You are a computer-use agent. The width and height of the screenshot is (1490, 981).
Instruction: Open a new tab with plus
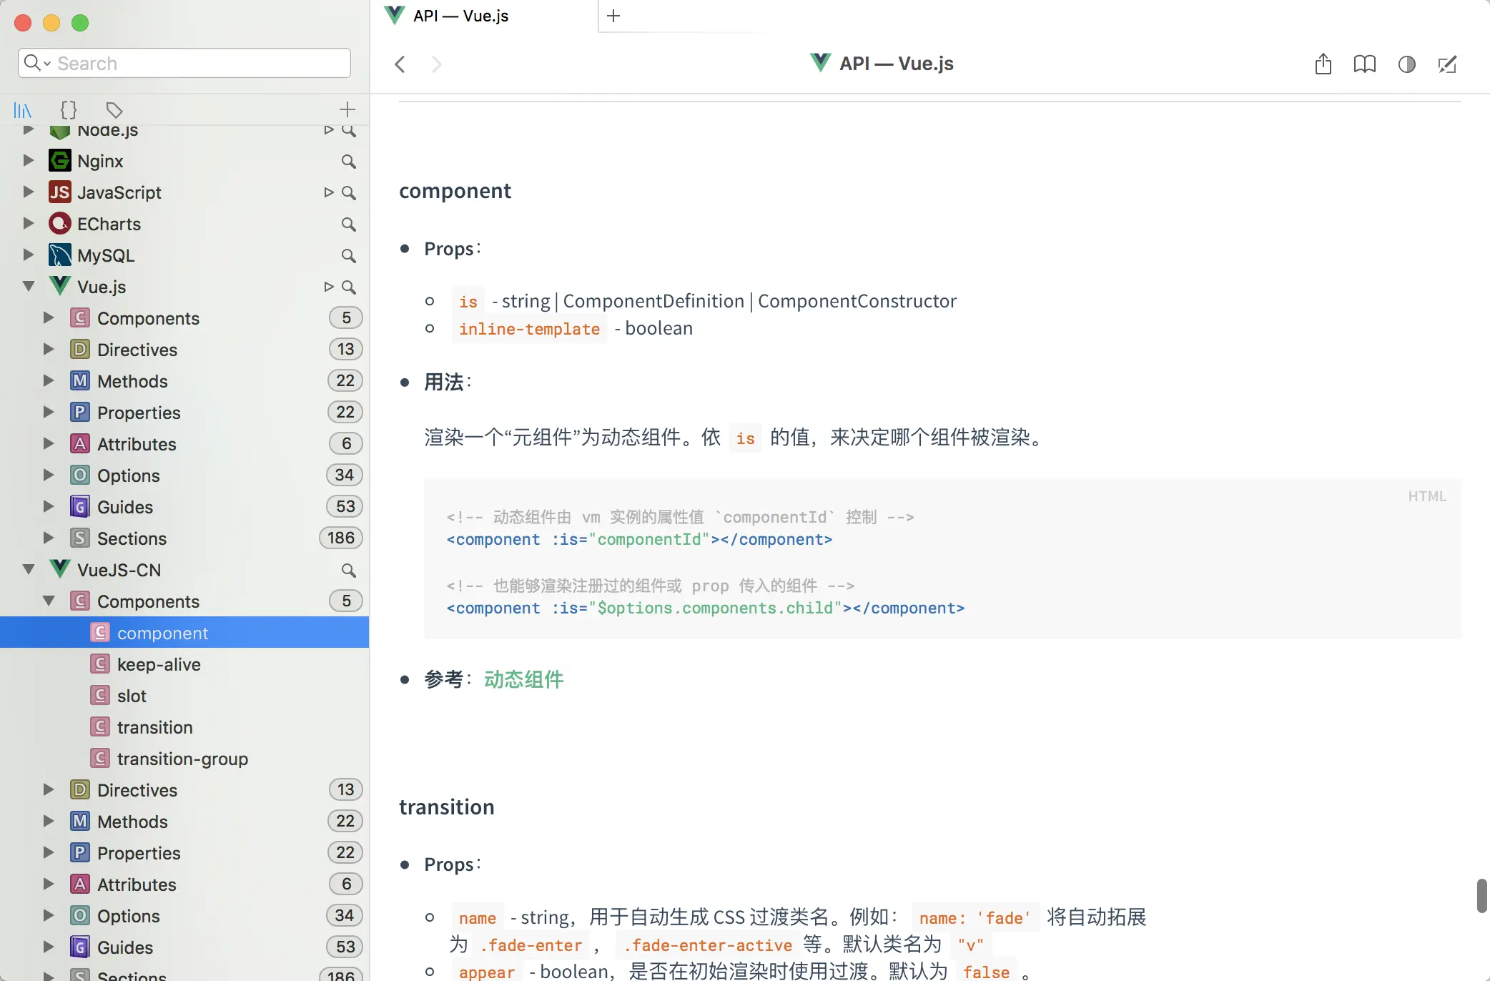tap(613, 16)
